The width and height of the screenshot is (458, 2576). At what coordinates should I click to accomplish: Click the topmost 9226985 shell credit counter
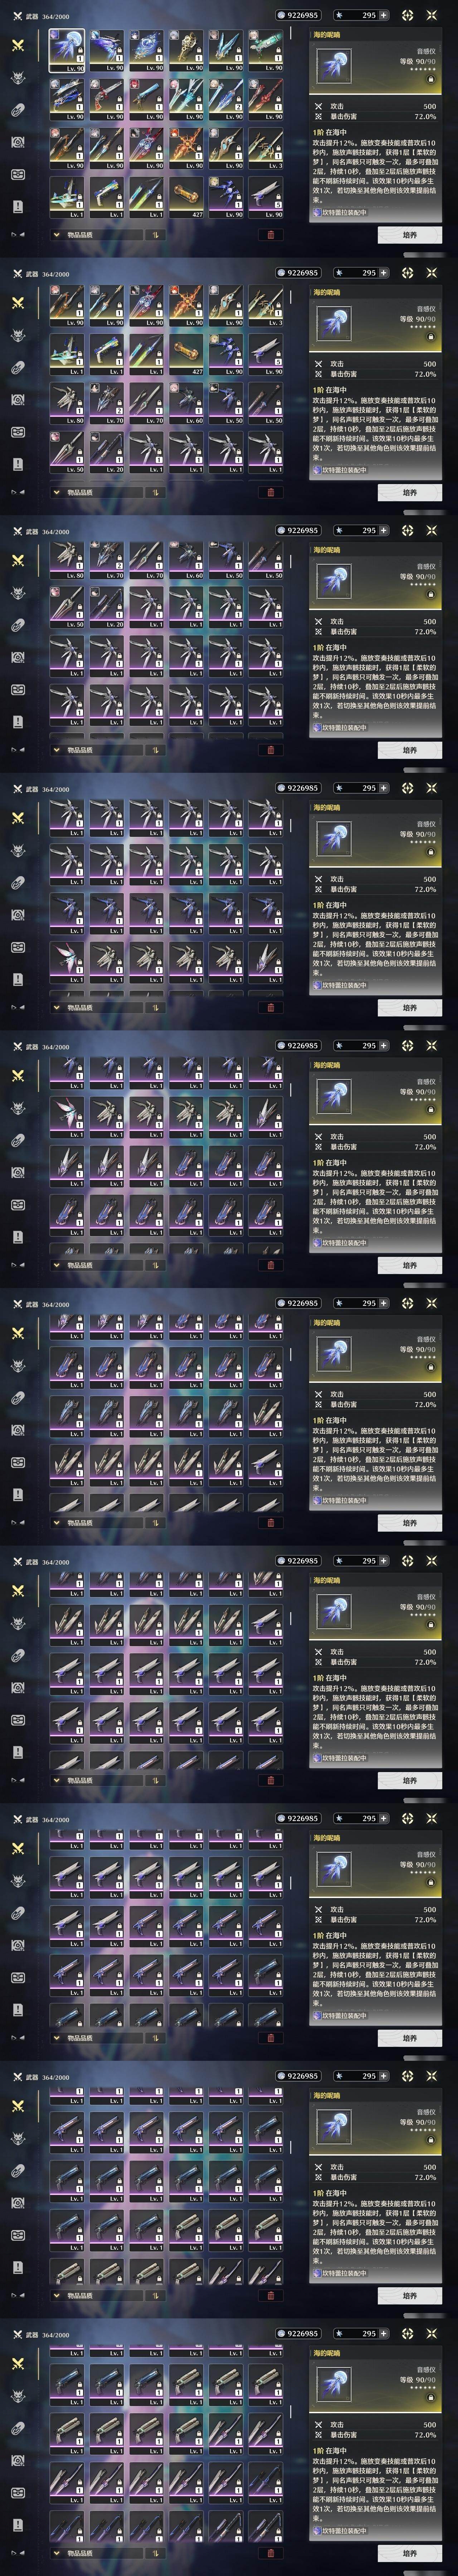coord(298,15)
